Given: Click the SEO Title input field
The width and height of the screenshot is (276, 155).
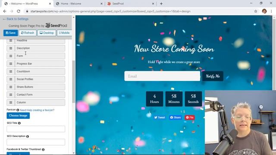Looking at the screenshot, I should pos(36,129).
